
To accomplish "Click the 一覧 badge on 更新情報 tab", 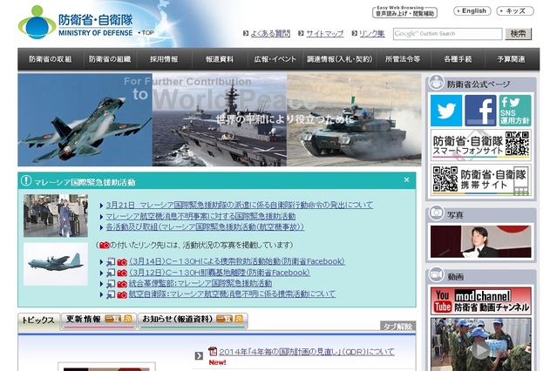I will 113,319.
